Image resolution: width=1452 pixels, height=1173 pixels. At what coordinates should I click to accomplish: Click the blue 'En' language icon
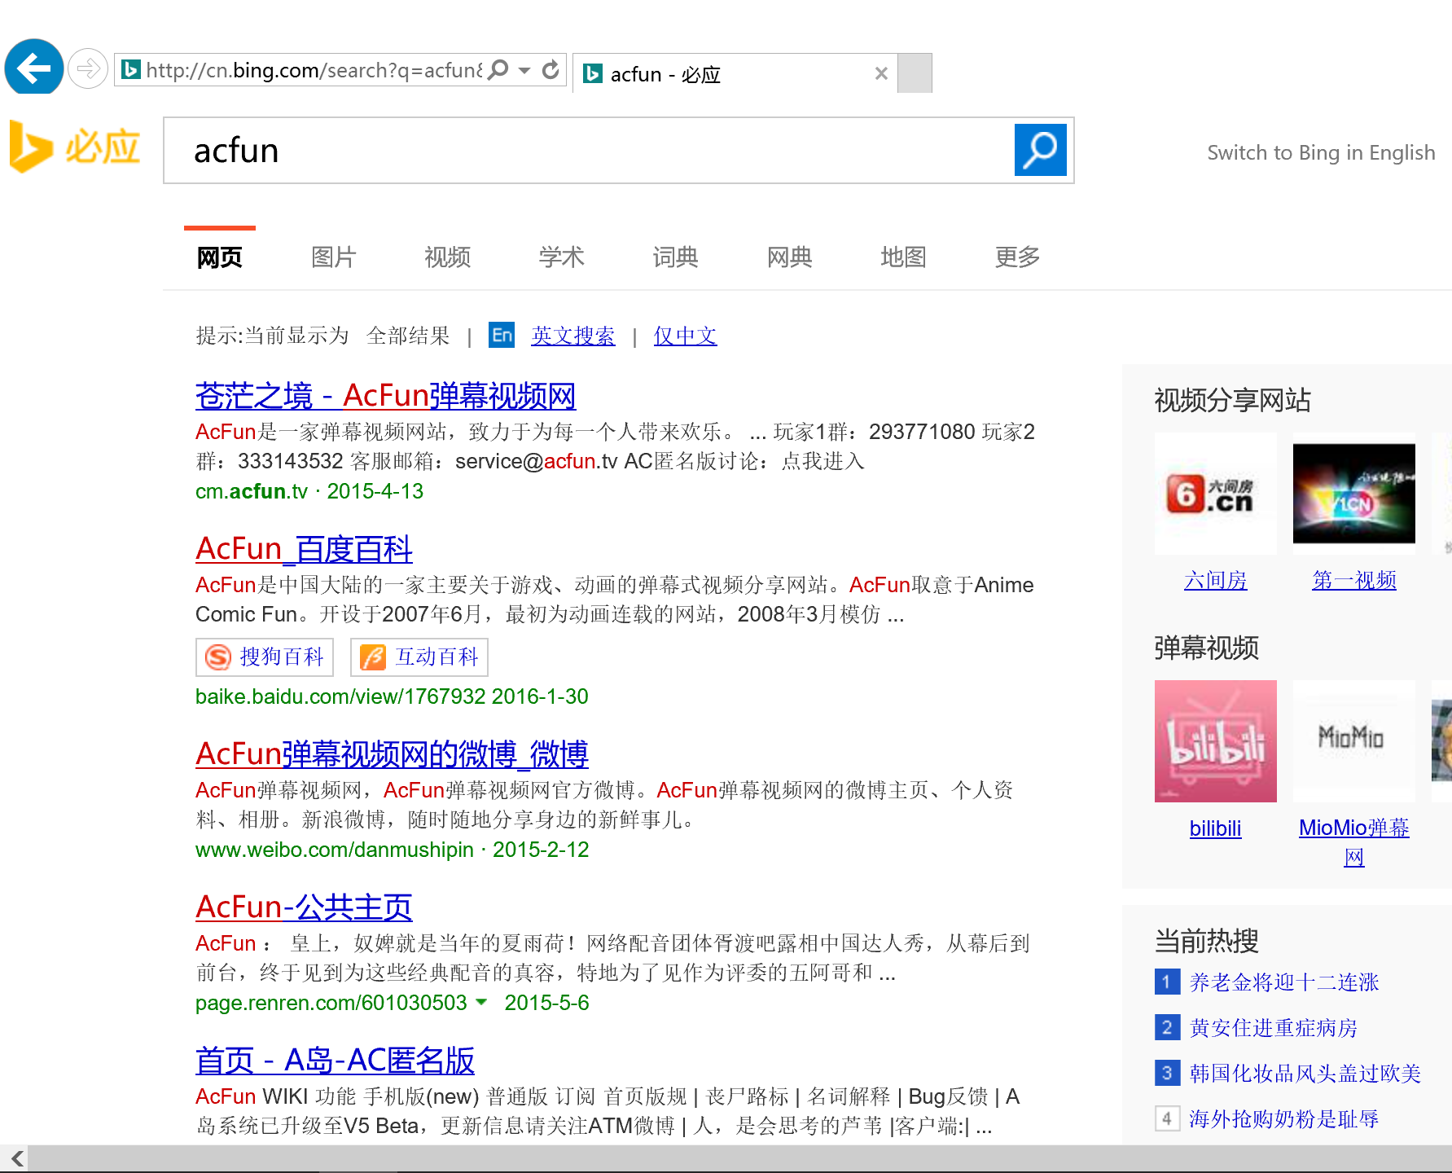click(x=502, y=335)
